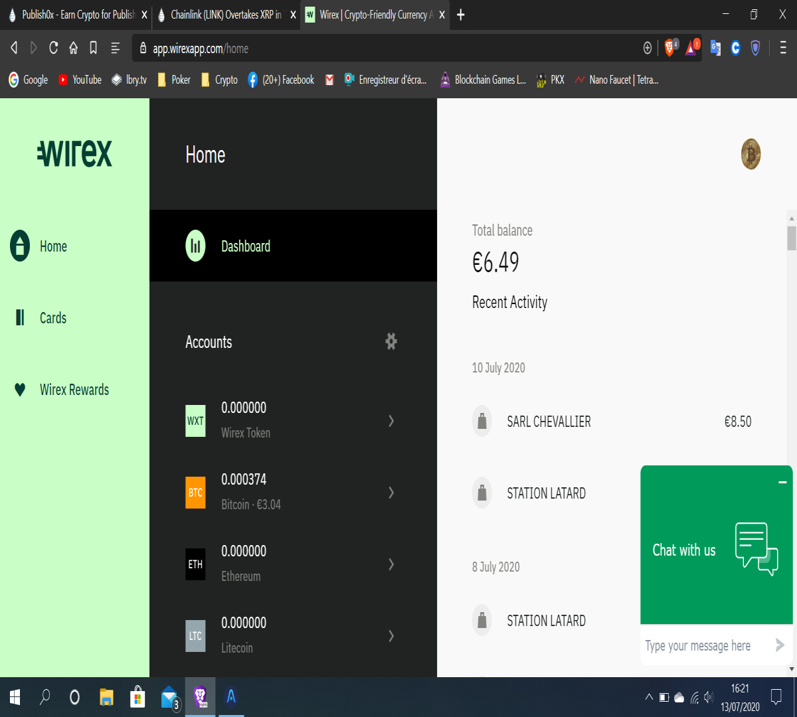The height and width of the screenshot is (717, 797).
Task: Open Blockchain Games bookmark
Action: [x=483, y=80]
